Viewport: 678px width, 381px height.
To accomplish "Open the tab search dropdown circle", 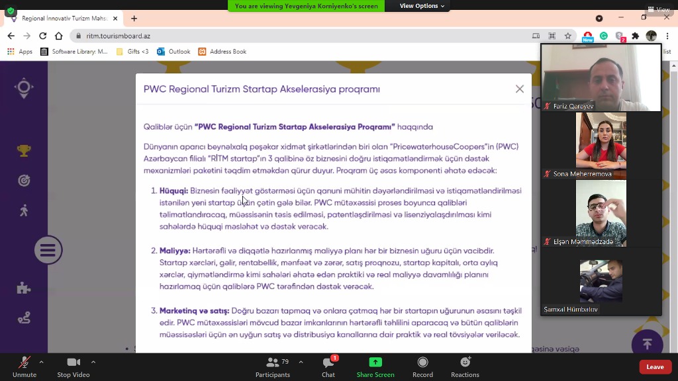I will 599,18.
